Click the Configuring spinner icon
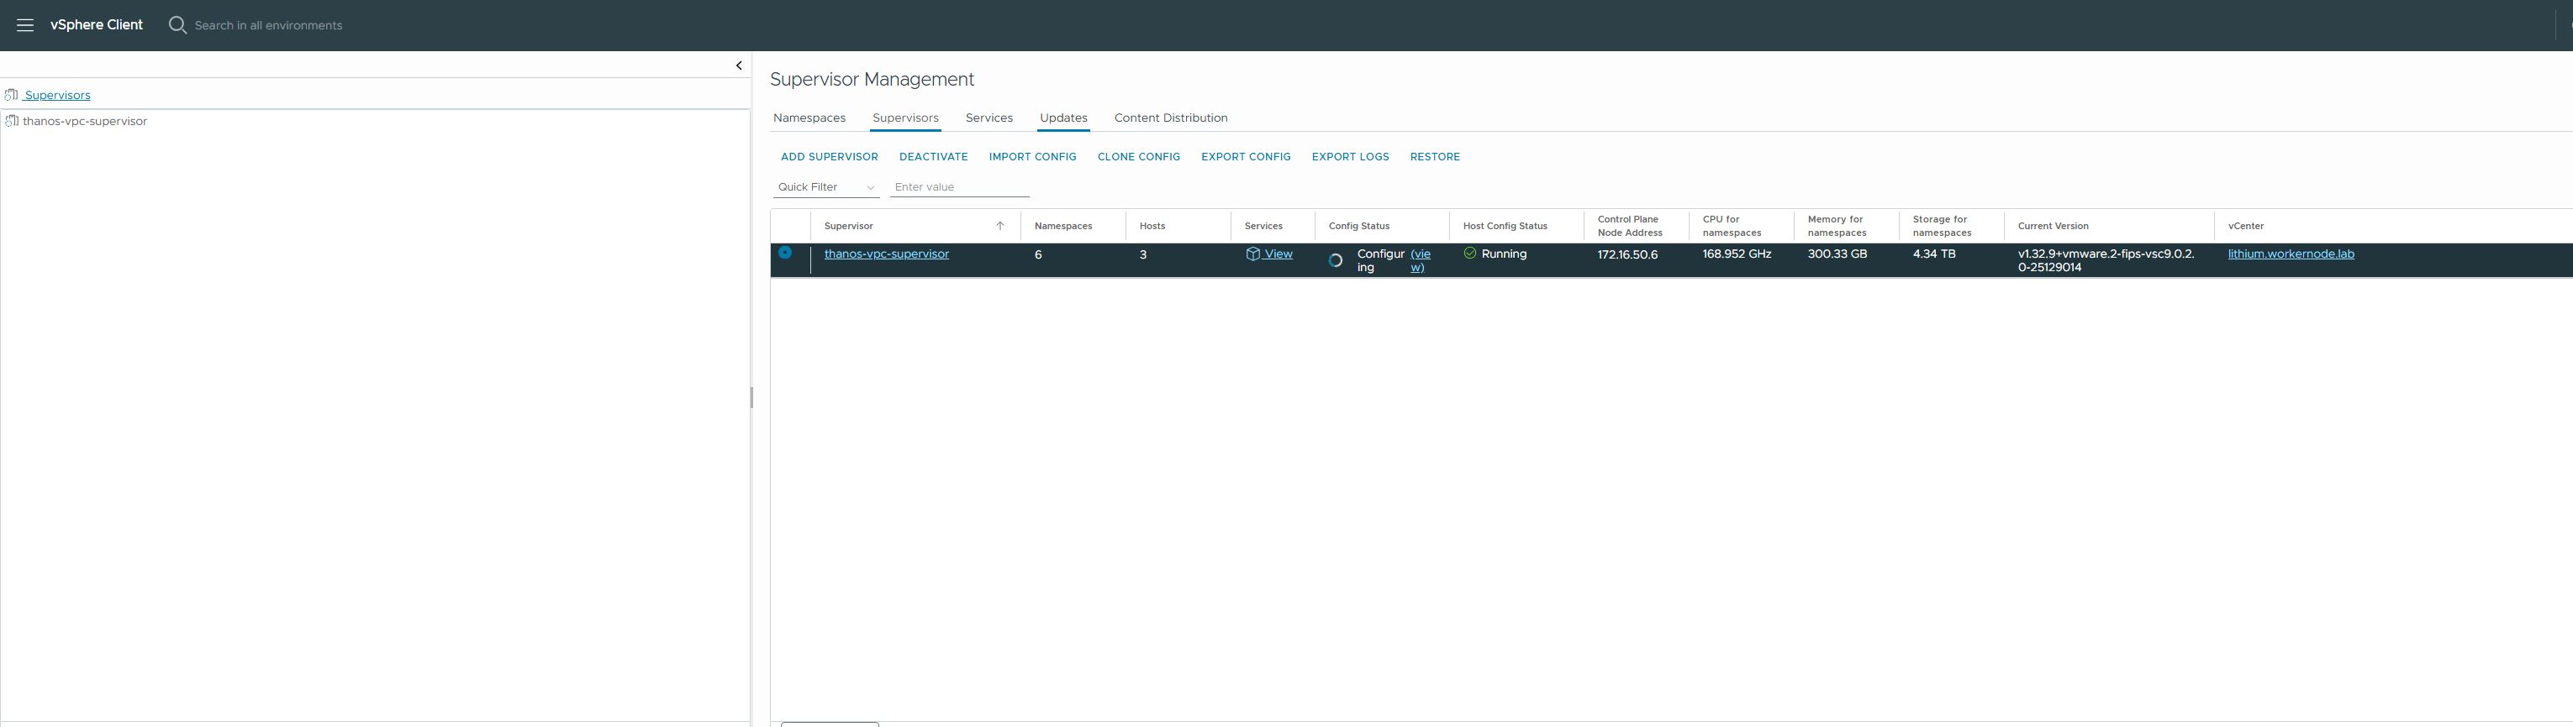The image size is (2573, 727). (x=1336, y=260)
